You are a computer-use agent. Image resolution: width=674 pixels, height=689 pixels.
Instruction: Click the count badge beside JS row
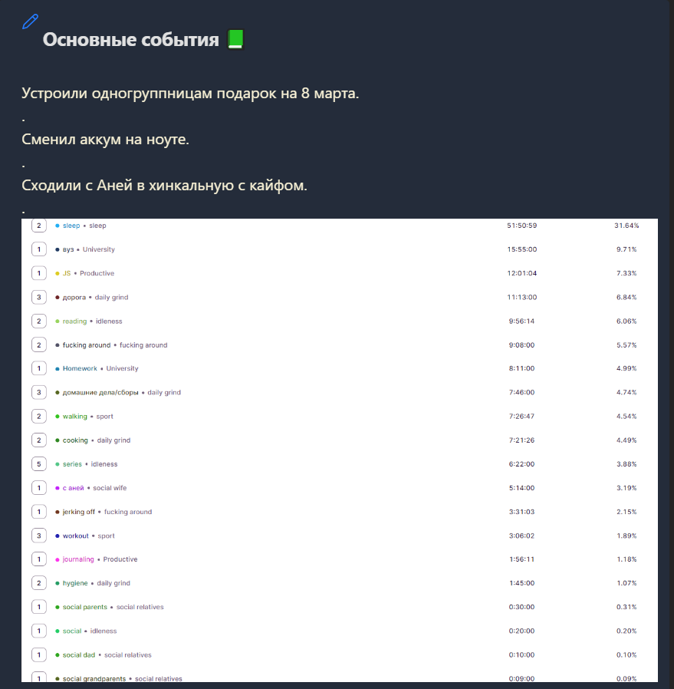[38, 273]
